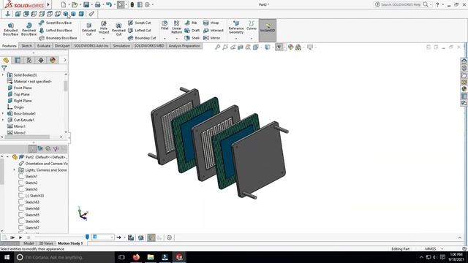This screenshot has width=468, height=263.
Task: Toggle Sketch63 checkbox in motion tree
Action: [x=21, y=202]
